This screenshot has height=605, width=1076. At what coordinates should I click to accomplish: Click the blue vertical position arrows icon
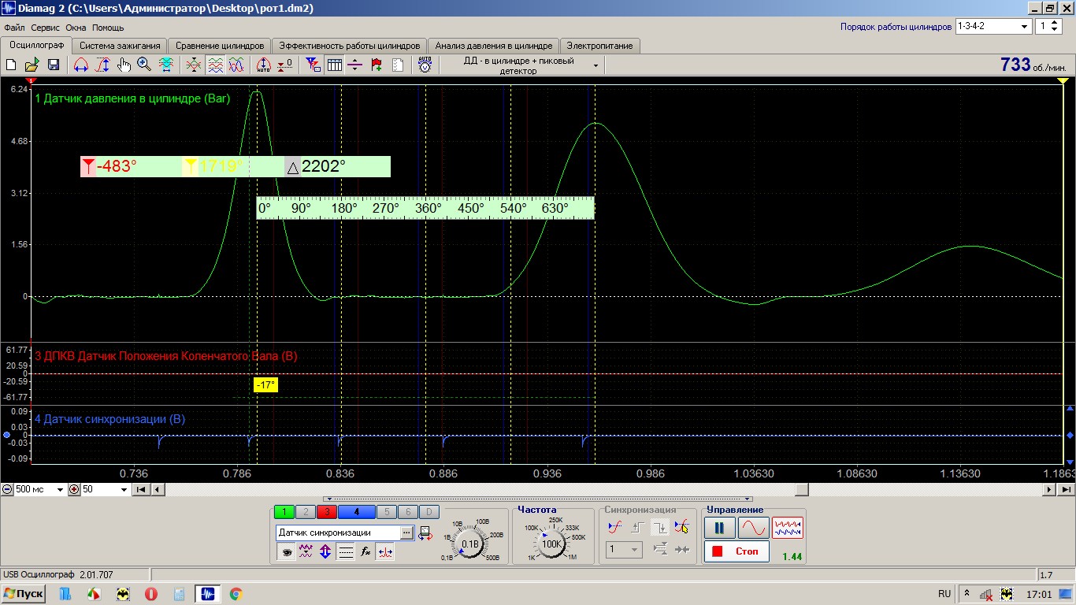click(325, 552)
